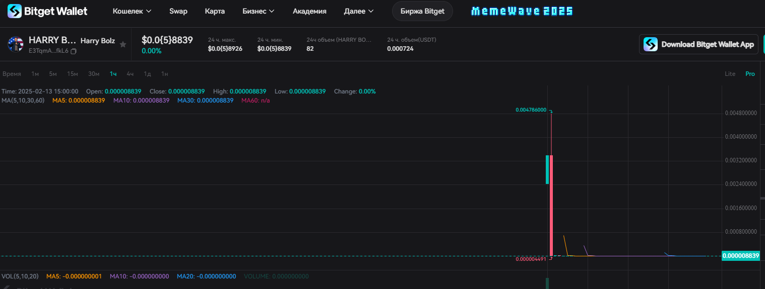Switch chart to Lite mode
This screenshot has width=765, height=289.
point(730,74)
